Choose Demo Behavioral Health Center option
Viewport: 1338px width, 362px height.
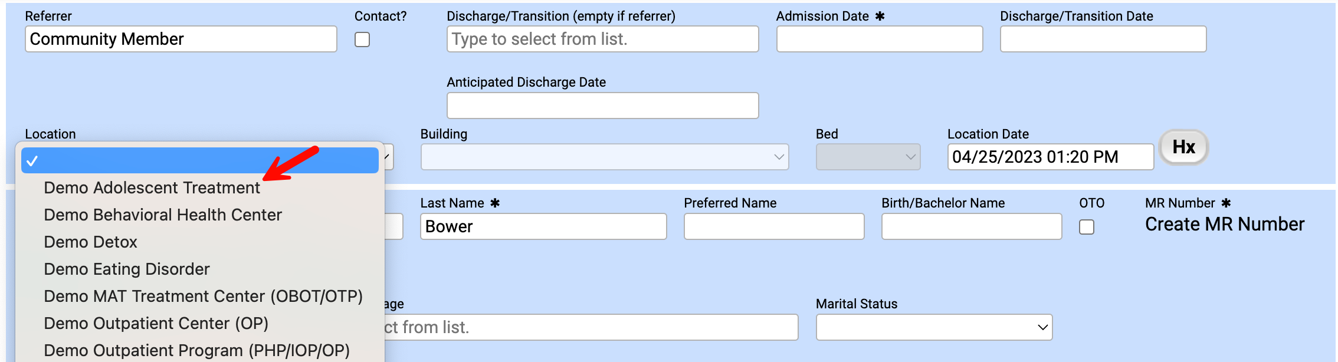point(163,215)
